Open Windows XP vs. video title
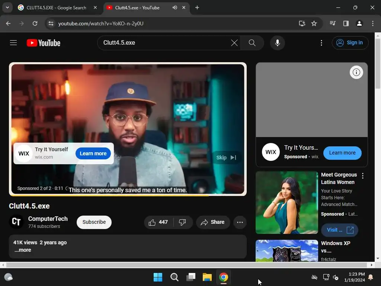This screenshot has width=381, height=286. (336, 247)
